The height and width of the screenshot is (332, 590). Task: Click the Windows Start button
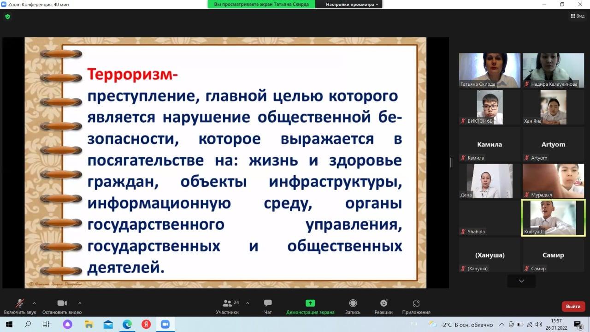(9, 325)
